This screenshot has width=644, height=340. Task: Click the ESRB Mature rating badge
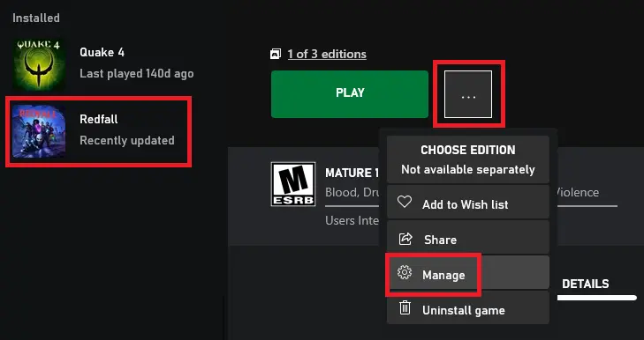[x=293, y=184]
